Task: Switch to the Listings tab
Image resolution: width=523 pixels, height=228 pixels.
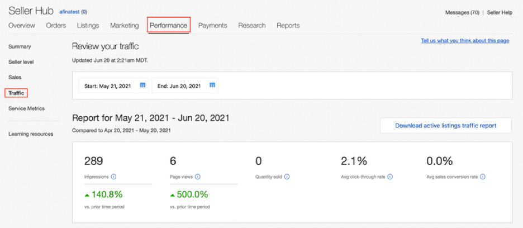Action: pos(88,25)
